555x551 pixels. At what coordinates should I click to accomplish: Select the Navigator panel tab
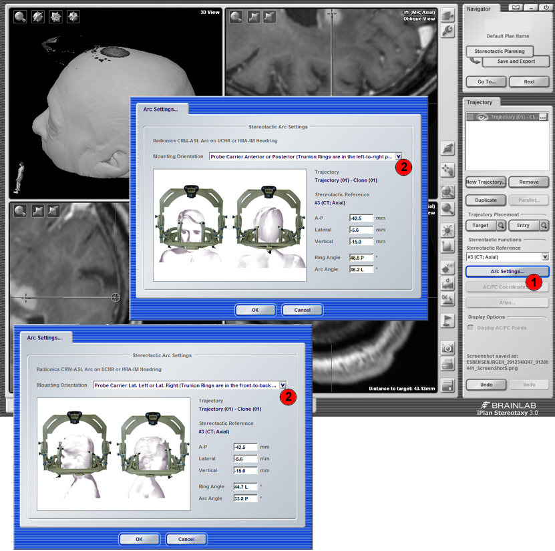point(478,9)
